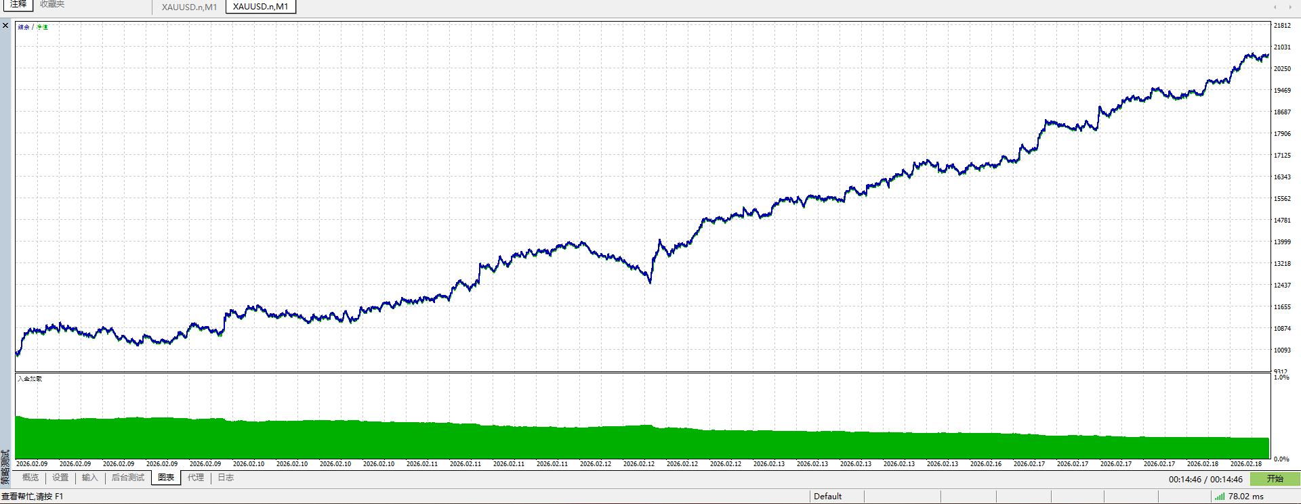Click the 12437 axis value

[x=1282, y=285]
